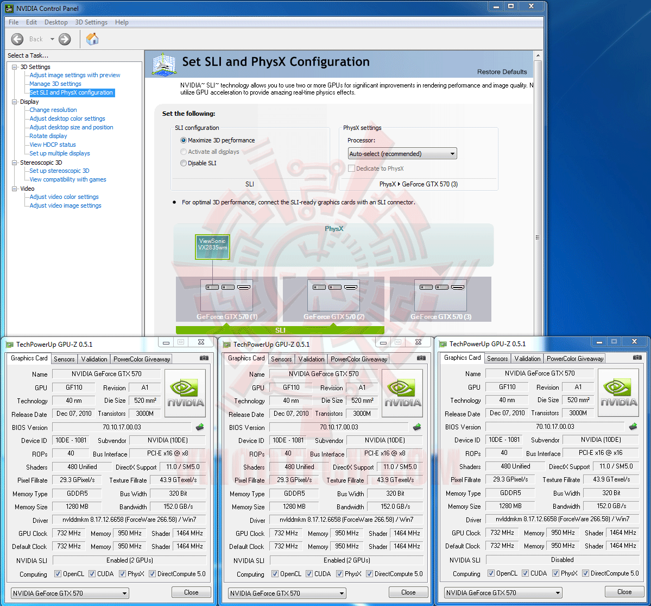651x606 pixels.
Task: Switch to Validation tab in middle GPU-Z
Action: (312, 359)
